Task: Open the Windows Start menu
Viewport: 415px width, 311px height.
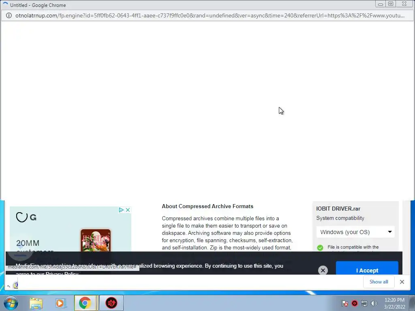Action: coord(11,303)
